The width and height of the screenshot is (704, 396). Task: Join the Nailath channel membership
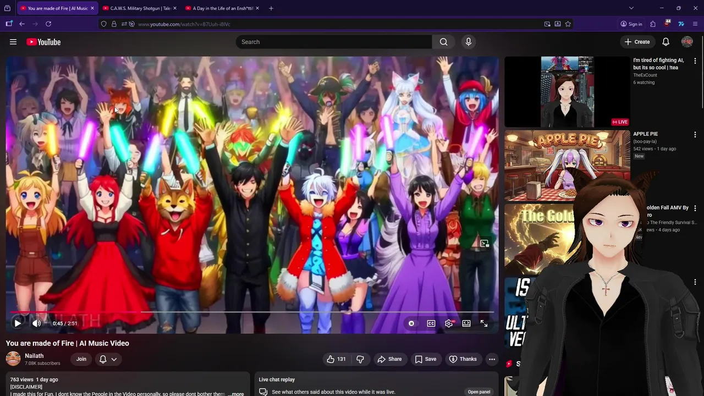pyautogui.click(x=81, y=359)
